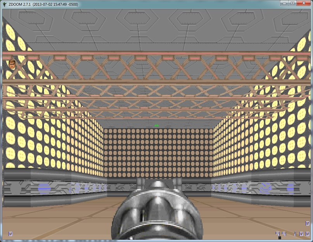313x242 pixels.
Task: Maximize the ZDOOM 2.7.1 window
Action: tap(293, 3)
